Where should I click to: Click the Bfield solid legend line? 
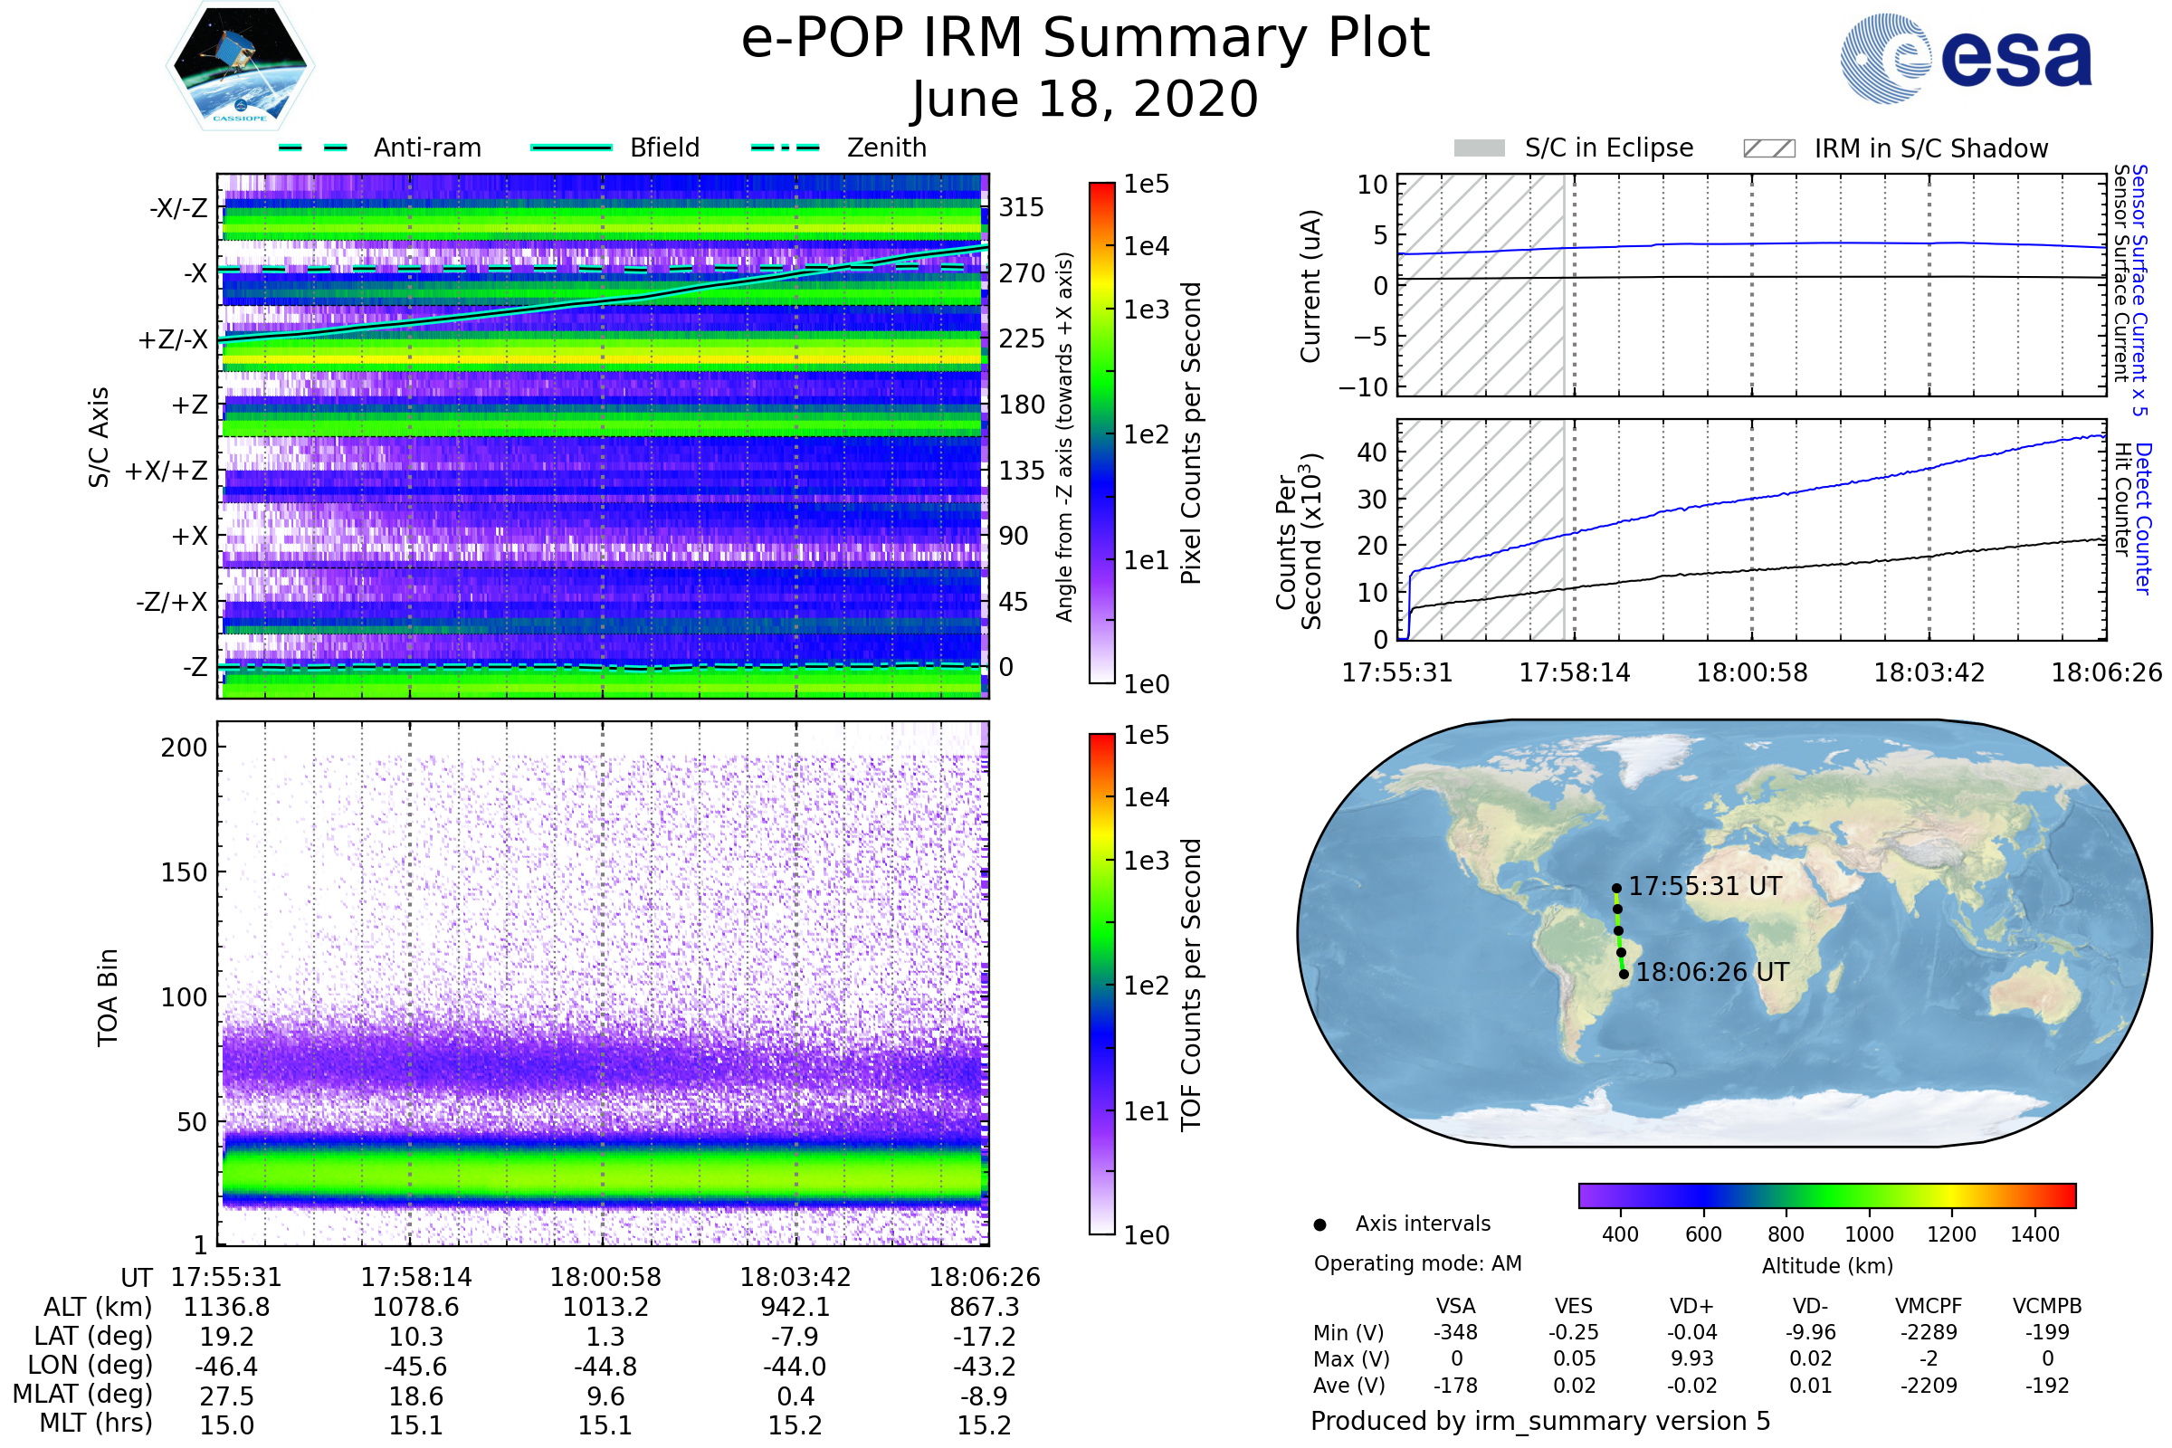(x=572, y=148)
